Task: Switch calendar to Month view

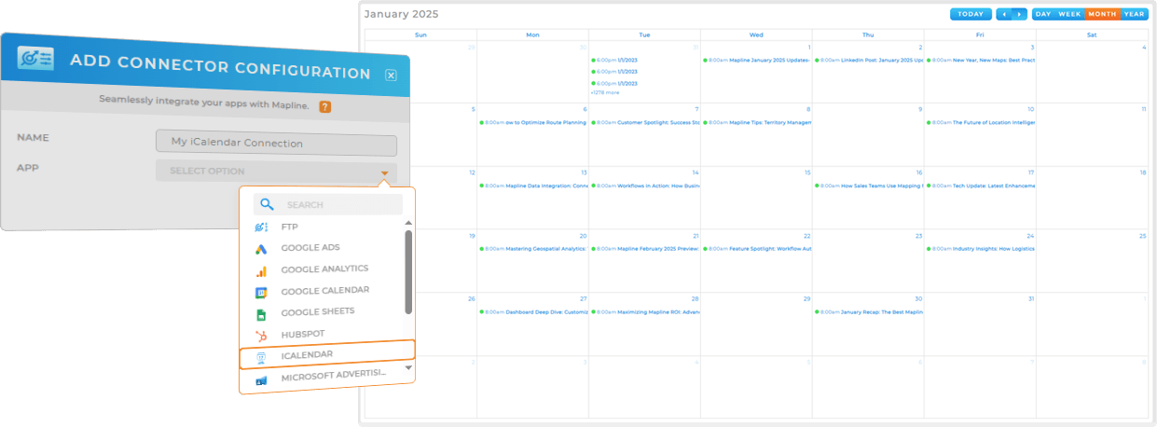Action: click(x=1102, y=14)
